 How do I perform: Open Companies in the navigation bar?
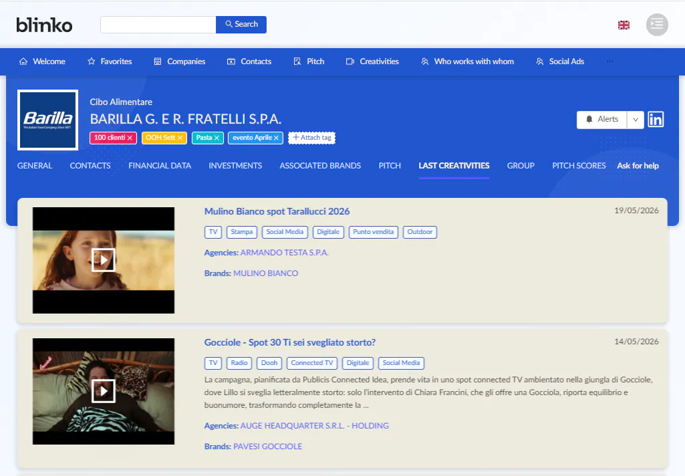180,62
